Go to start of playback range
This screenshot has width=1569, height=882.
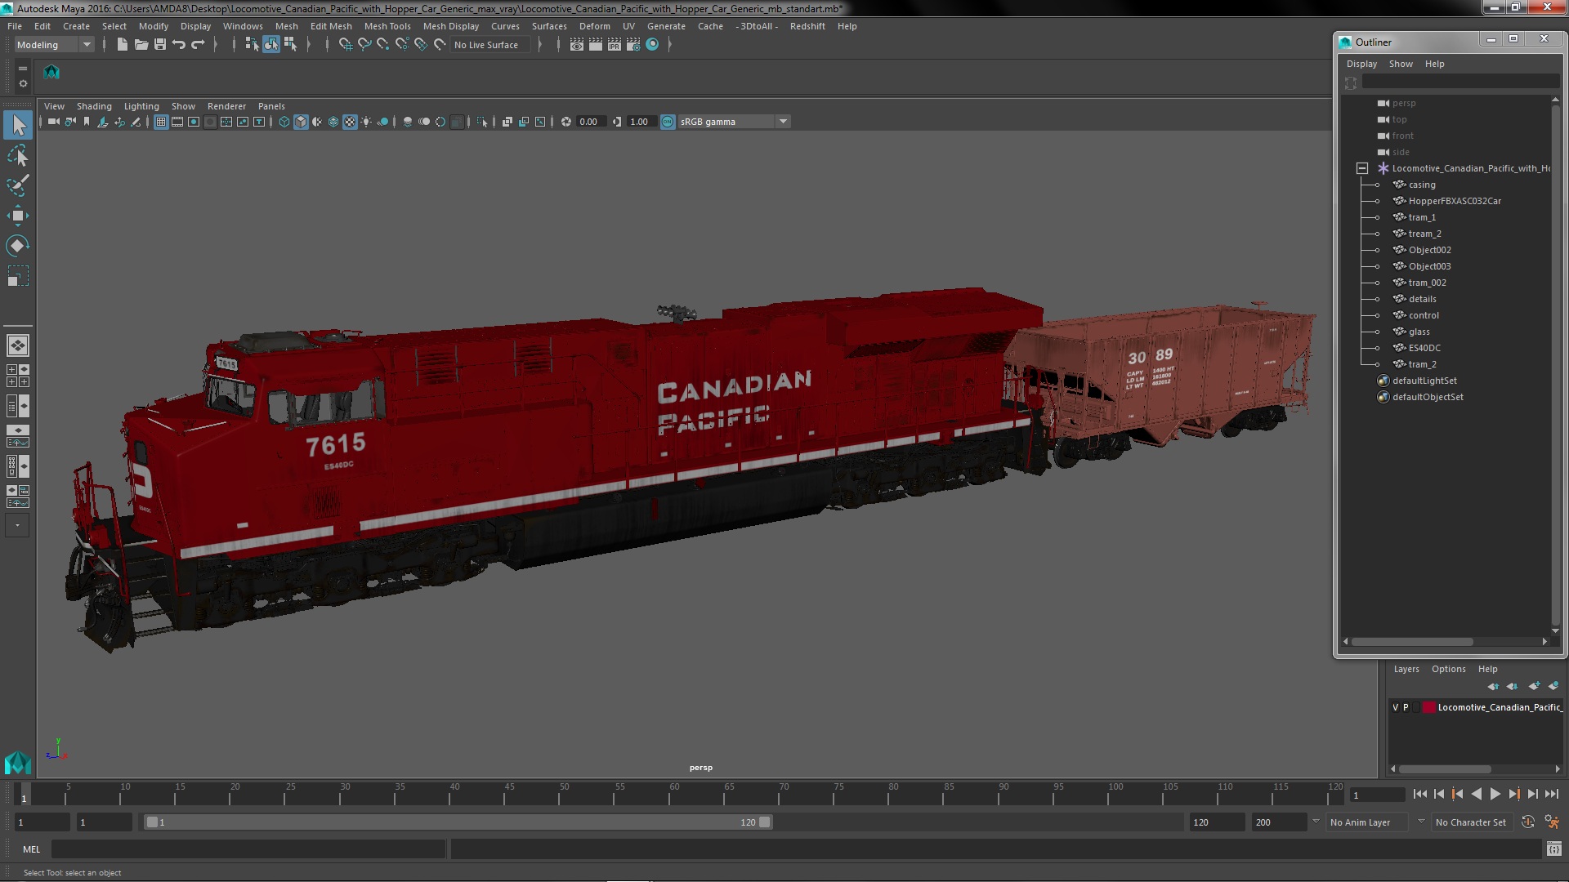pos(1420,794)
